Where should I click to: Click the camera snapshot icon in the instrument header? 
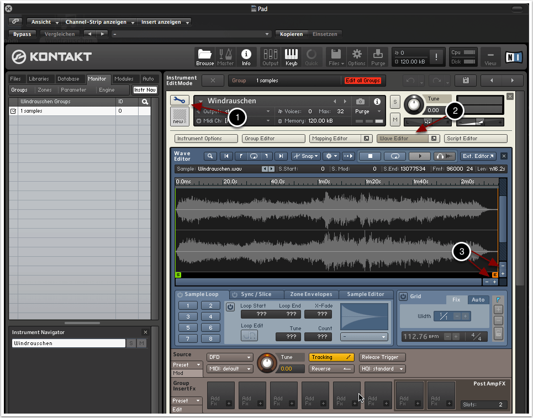point(360,102)
